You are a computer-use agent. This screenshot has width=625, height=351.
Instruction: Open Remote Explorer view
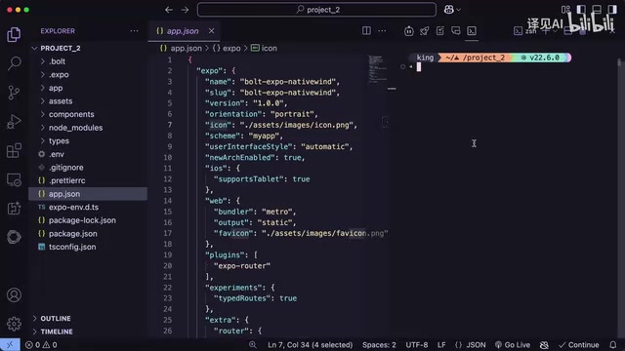click(x=14, y=179)
